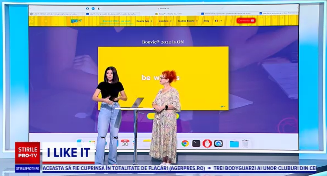Click the boovie.ro address bar
The width and height of the screenshot is (327, 176).
click(x=163, y=9)
